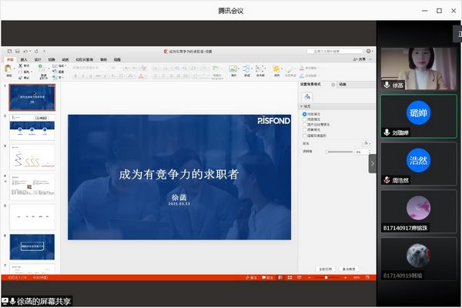Open the Insert (插入) ribbon tab
Viewport: 462px width, 308px height.
point(24,59)
